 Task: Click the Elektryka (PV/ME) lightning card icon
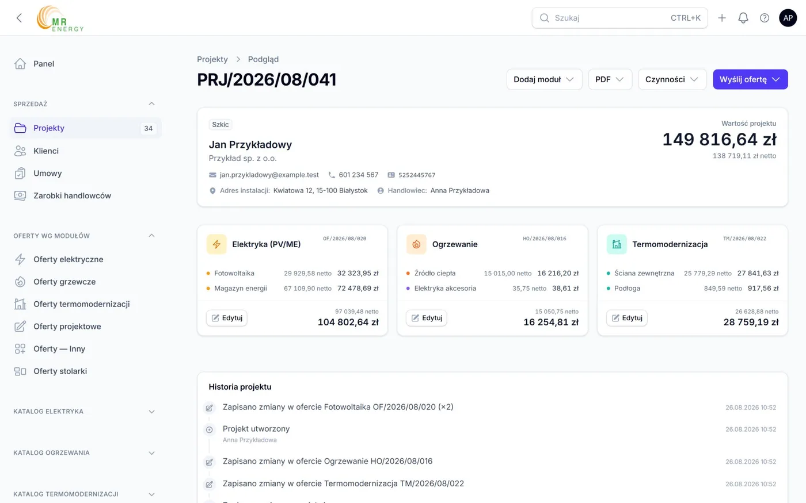tap(216, 244)
